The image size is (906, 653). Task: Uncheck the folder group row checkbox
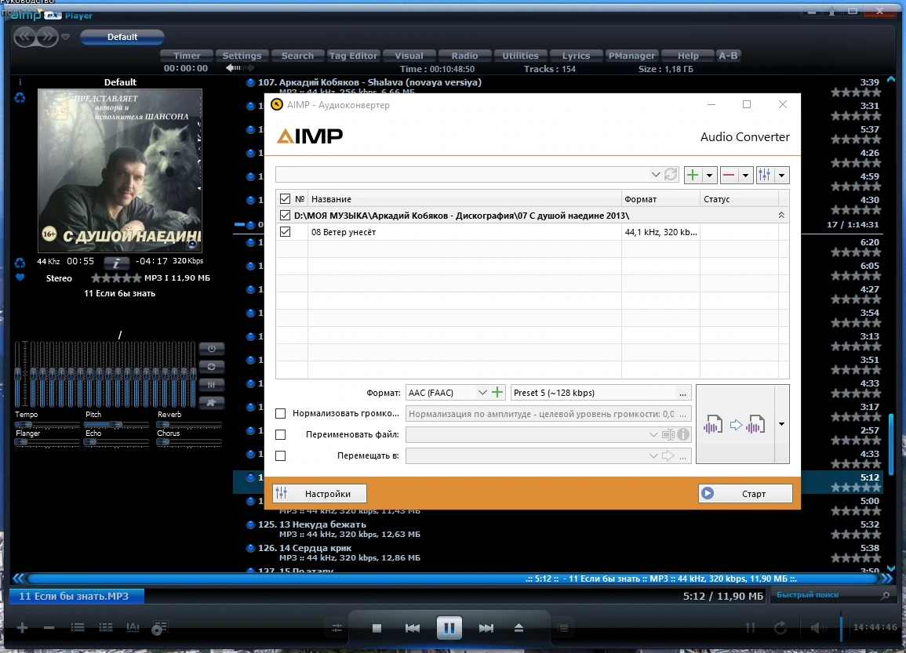pyautogui.click(x=285, y=216)
